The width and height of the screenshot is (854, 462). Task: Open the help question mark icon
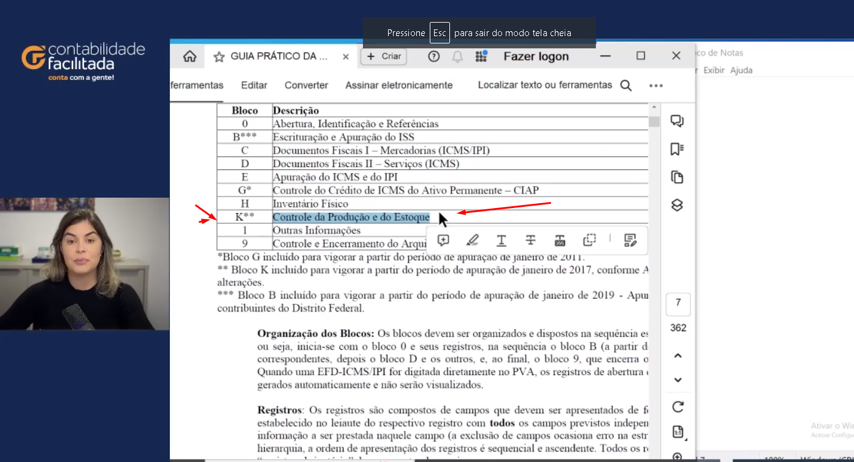(x=433, y=56)
